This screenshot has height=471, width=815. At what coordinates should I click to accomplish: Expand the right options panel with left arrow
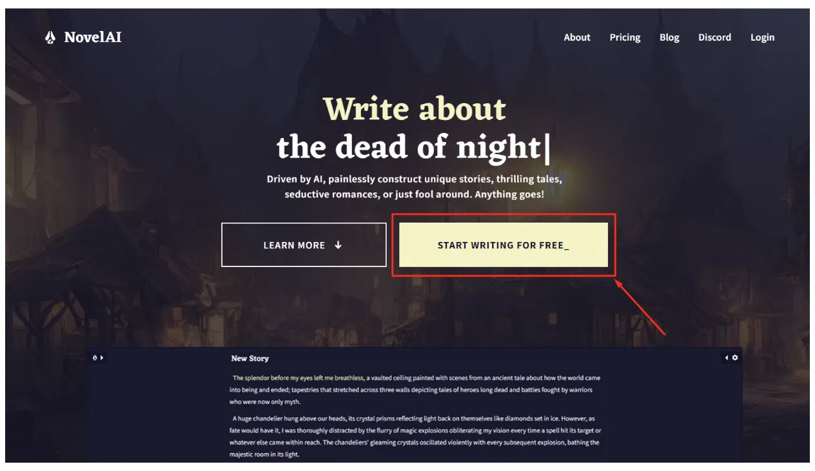pos(727,357)
